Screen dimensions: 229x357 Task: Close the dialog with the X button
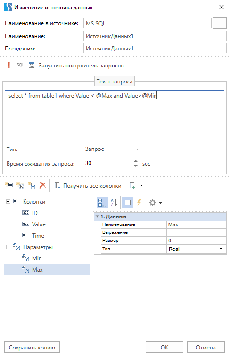(x=221, y=7)
